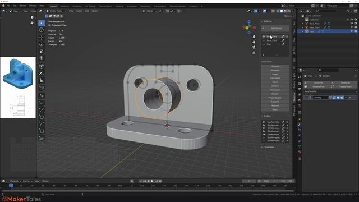359x202 pixels.
Task: Toggle visibility of first sketch in Sketcher list
Action: 264,36
